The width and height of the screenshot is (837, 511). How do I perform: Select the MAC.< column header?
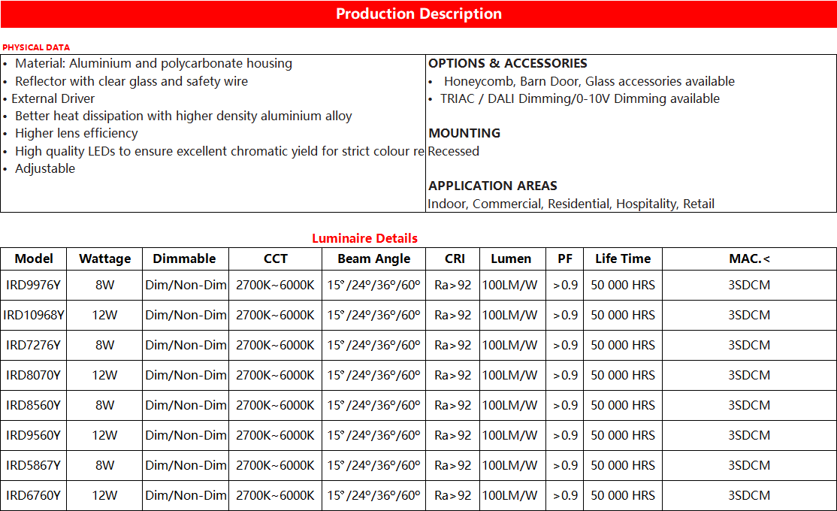click(x=748, y=259)
